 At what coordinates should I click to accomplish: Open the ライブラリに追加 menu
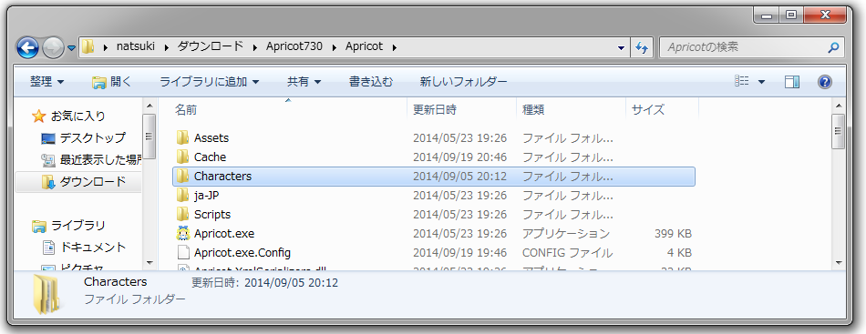tap(210, 82)
